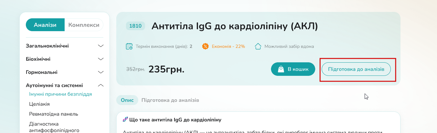The width and height of the screenshot is (437, 133).
Task: Open the Ревматоїдна панель subcategory
Action: (54, 114)
